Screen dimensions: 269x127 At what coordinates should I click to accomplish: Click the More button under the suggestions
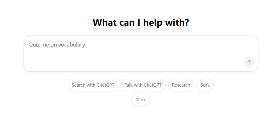[141, 100]
